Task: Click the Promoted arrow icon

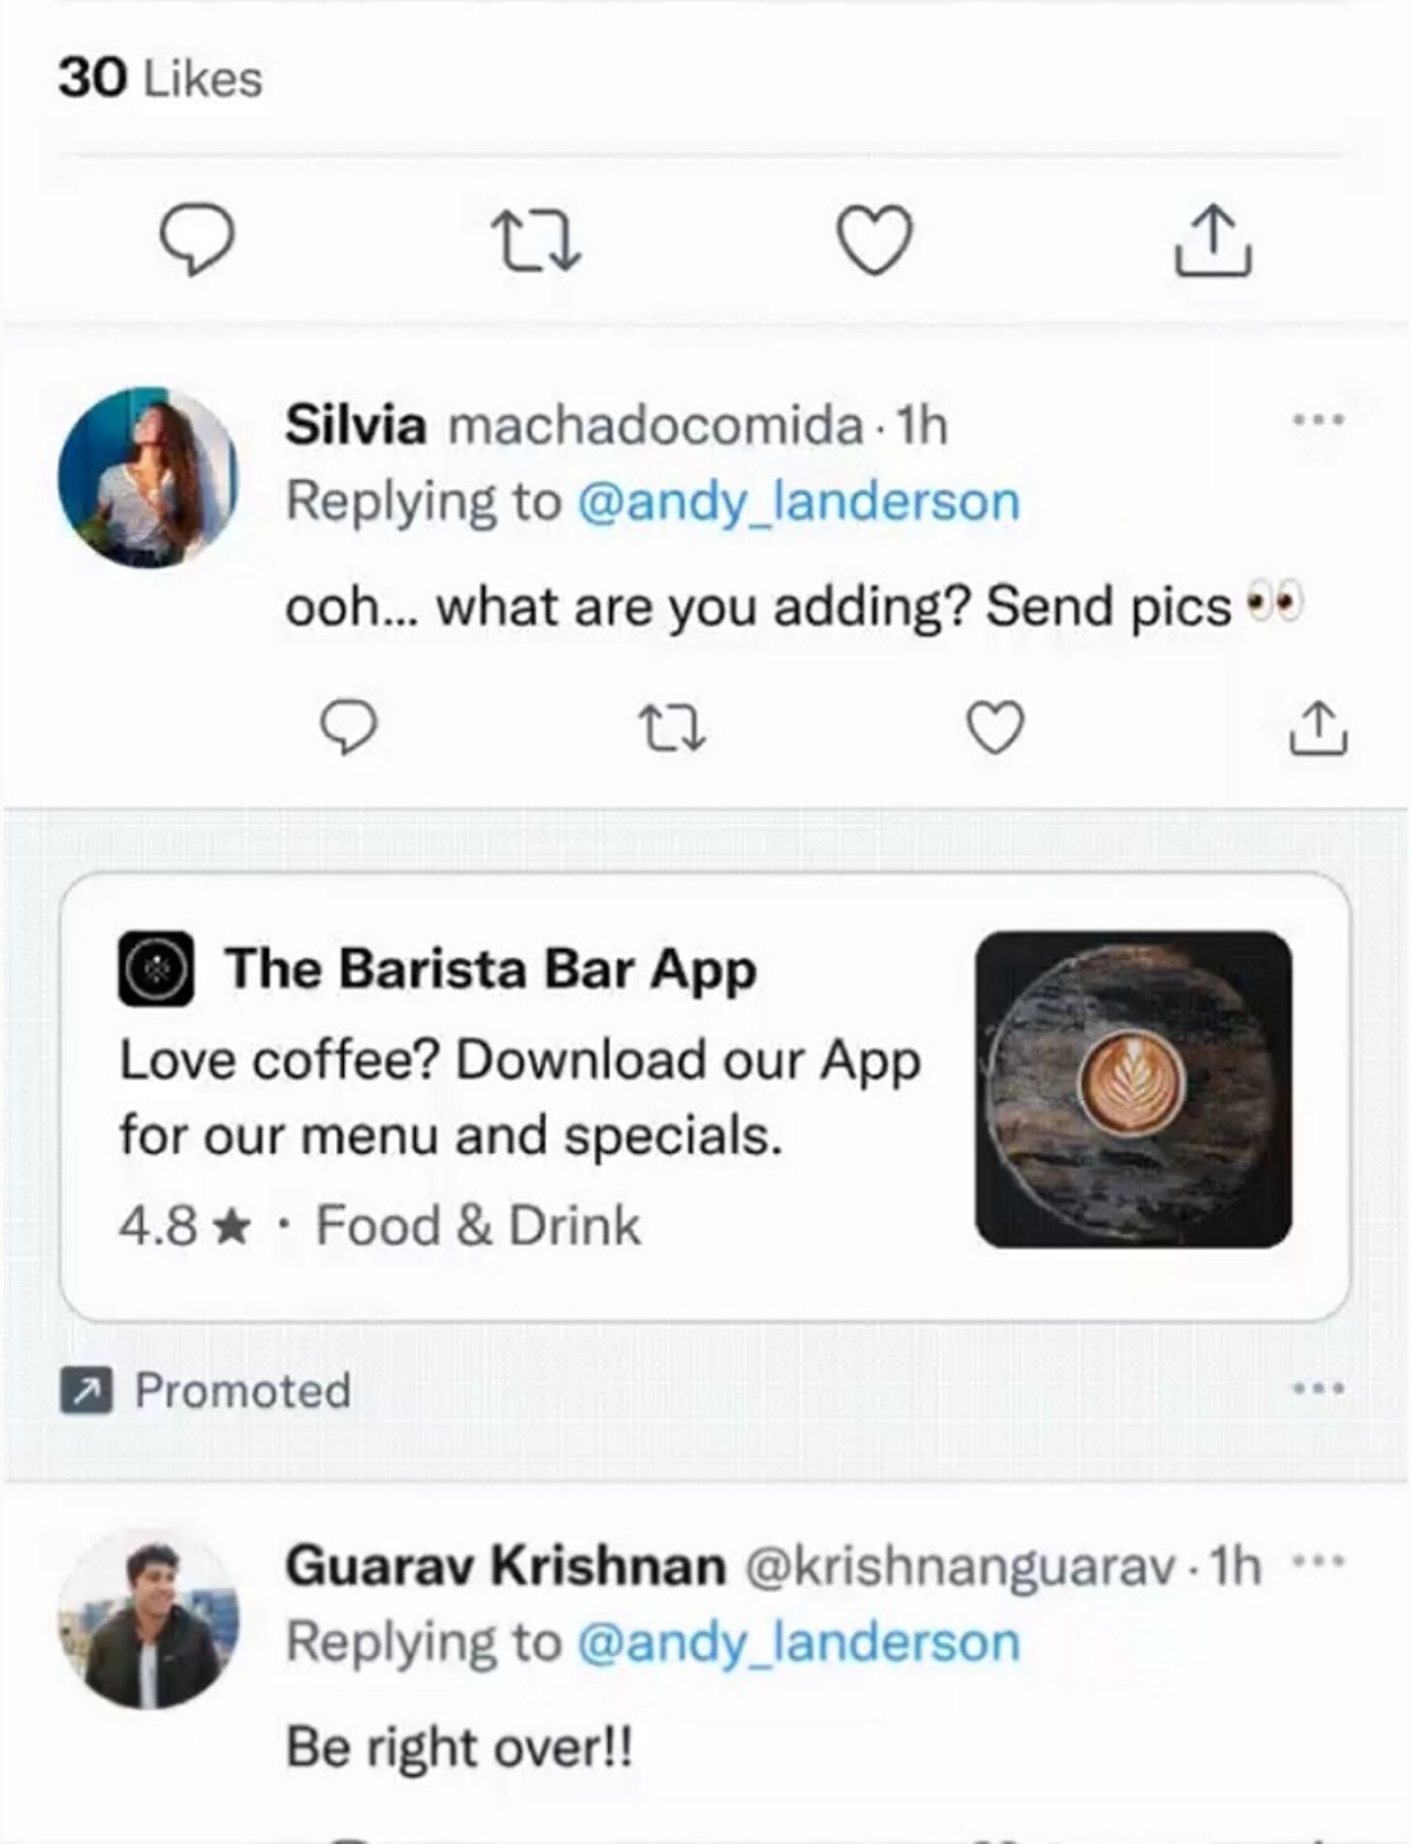Action: tap(85, 1391)
